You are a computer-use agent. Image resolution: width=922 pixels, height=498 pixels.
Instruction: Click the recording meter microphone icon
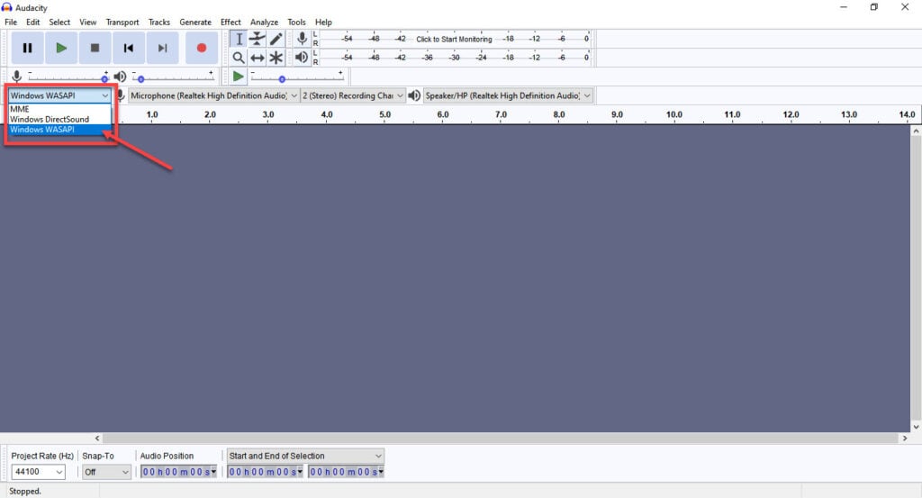click(x=302, y=39)
